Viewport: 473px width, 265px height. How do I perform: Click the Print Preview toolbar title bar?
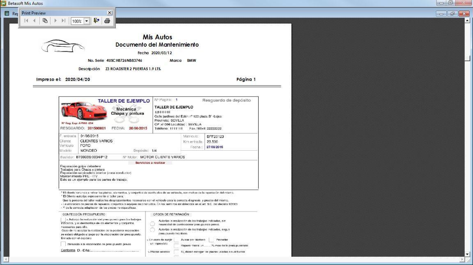64,13
